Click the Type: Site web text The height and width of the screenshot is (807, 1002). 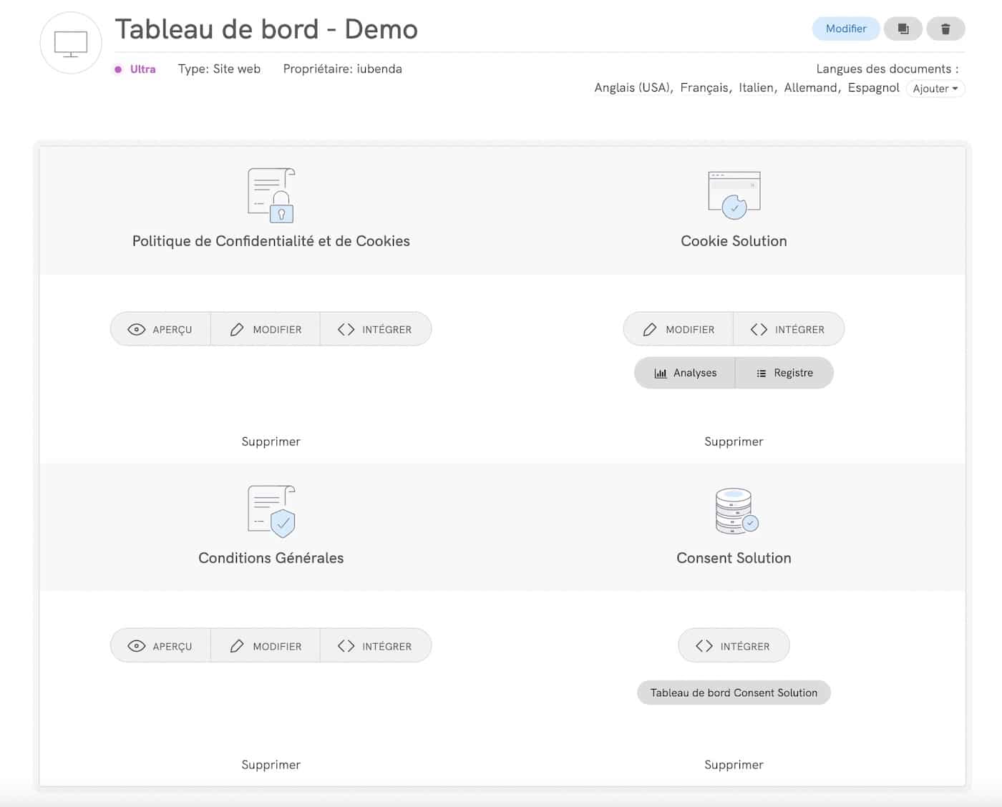(219, 69)
